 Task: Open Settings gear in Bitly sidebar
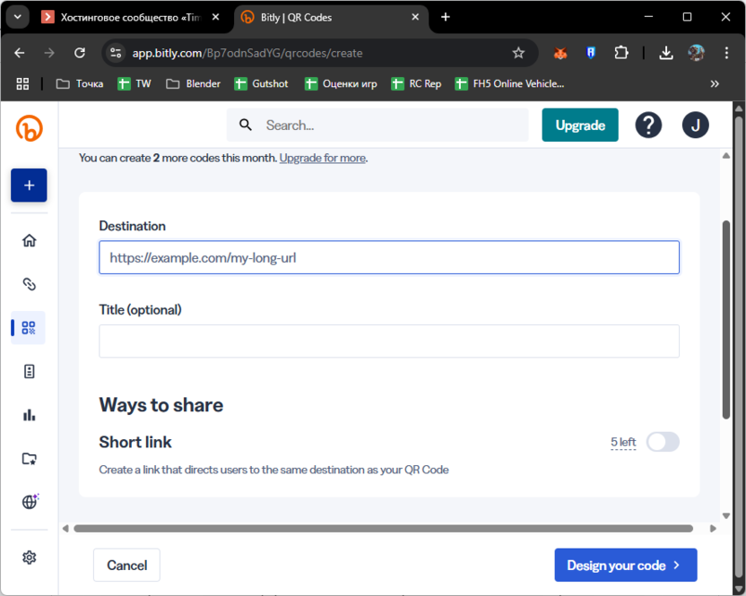tap(29, 557)
